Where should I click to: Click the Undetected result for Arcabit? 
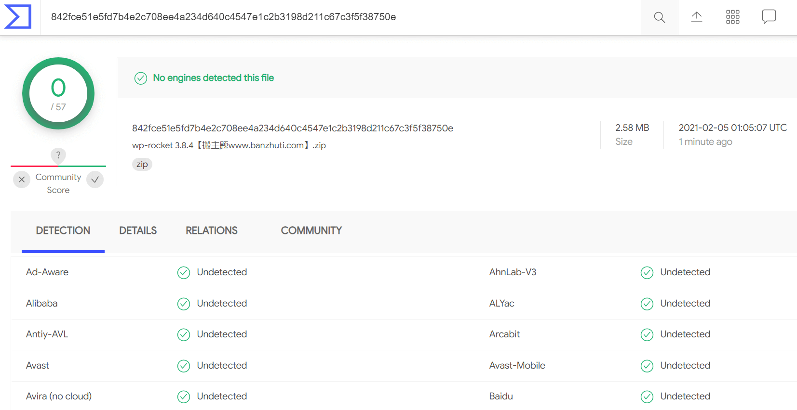(685, 334)
